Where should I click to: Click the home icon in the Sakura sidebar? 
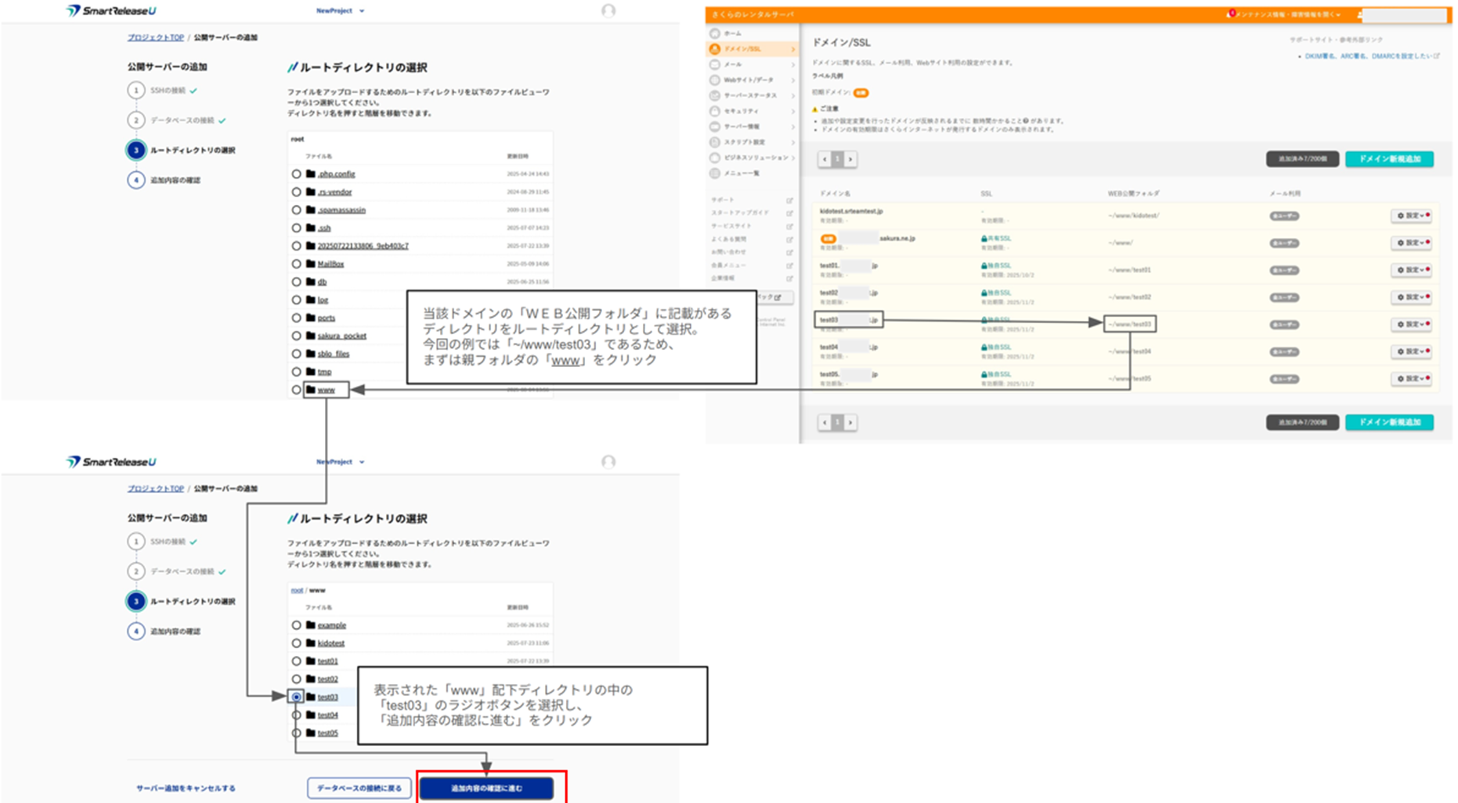715,34
